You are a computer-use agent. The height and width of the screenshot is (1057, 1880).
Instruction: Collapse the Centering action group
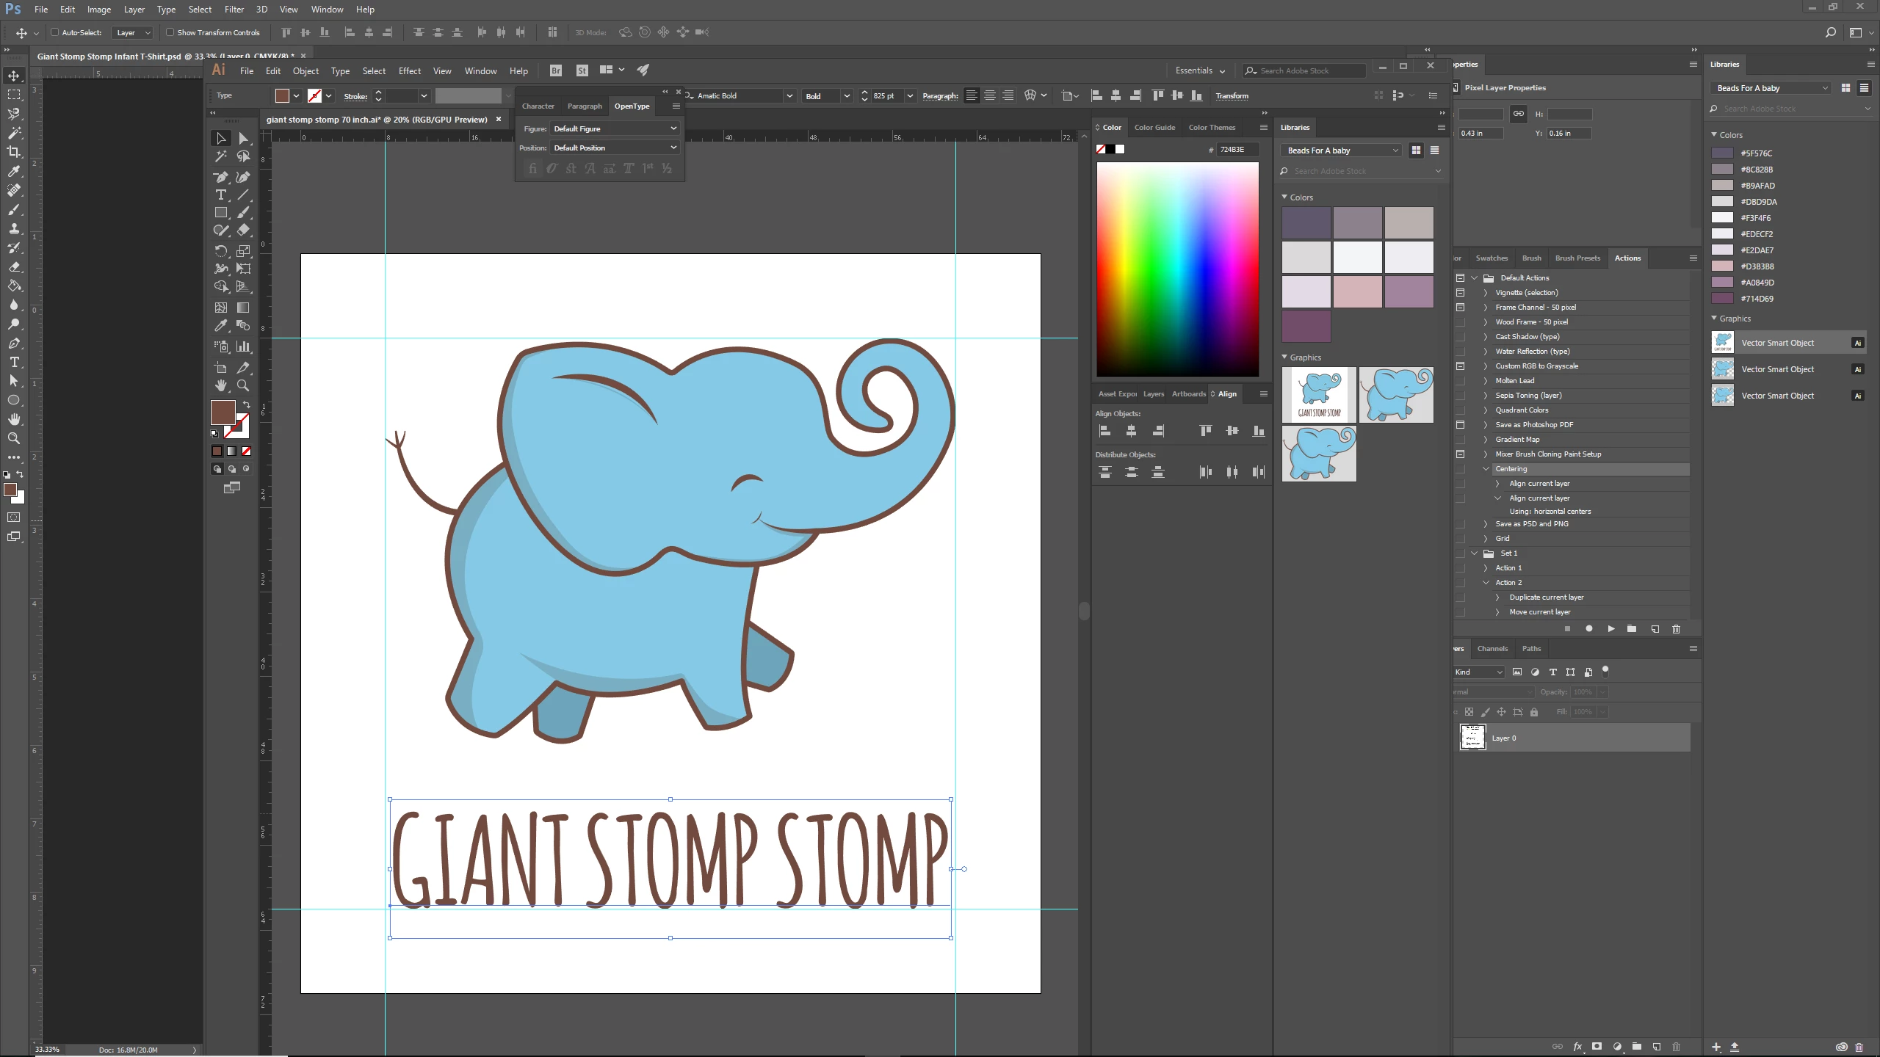click(1486, 469)
